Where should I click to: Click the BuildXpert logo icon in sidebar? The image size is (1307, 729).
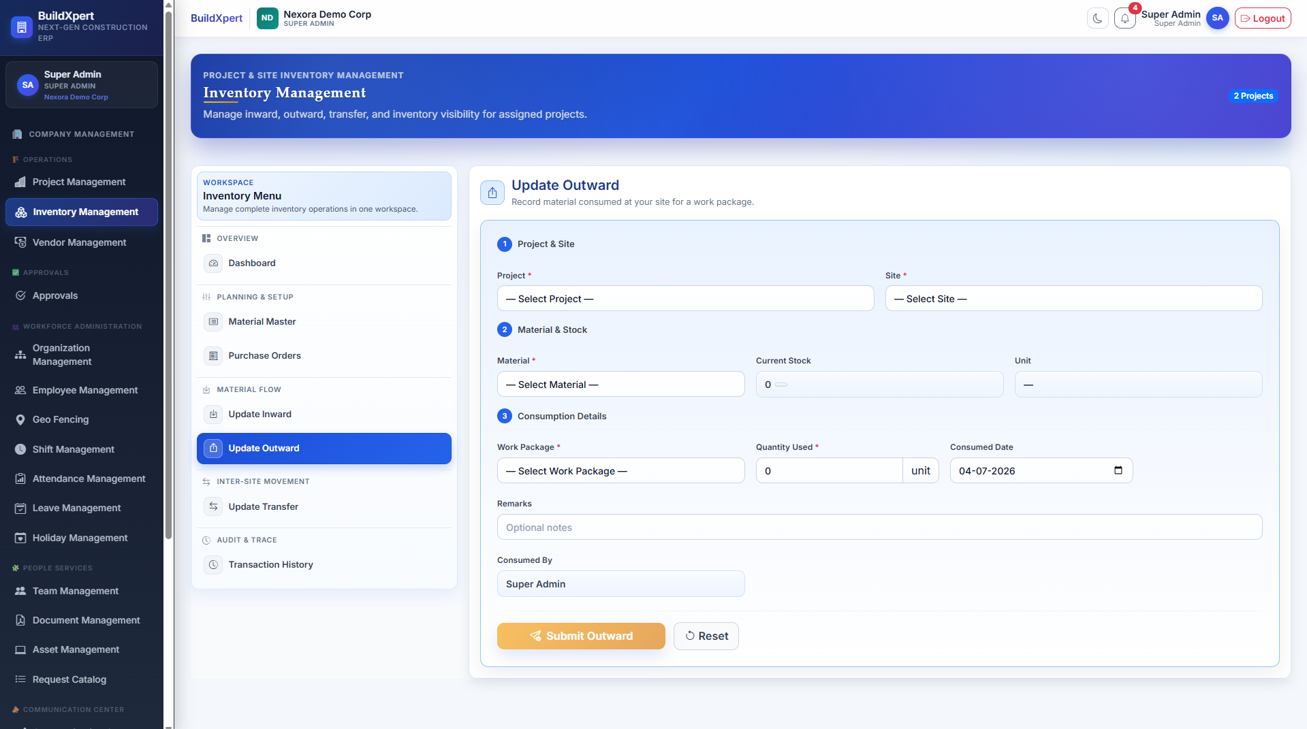(x=21, y=27)
